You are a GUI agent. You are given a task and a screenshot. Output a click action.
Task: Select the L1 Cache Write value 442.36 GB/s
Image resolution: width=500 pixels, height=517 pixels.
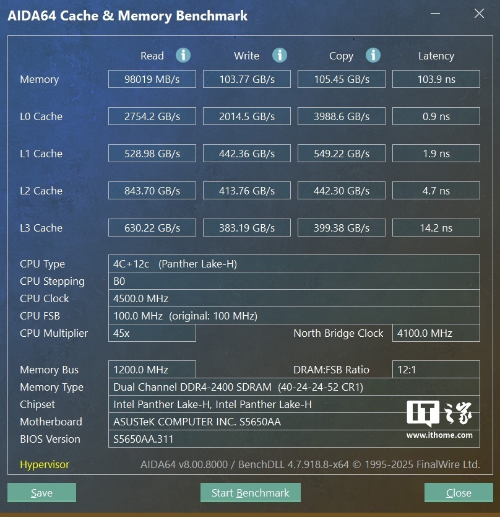(x=247, y=154)
